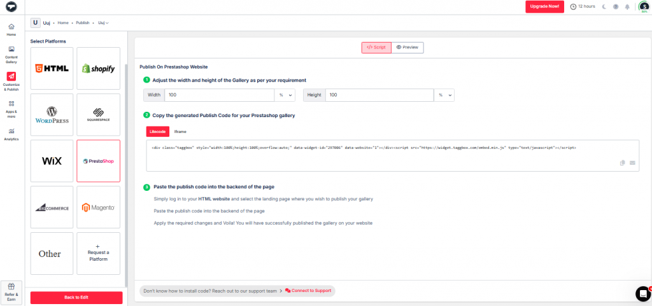Image resolution: width=652 pixels, height=306 pixels.
Task: Open the Width unit dropdown
Action: tap(285, 95)
